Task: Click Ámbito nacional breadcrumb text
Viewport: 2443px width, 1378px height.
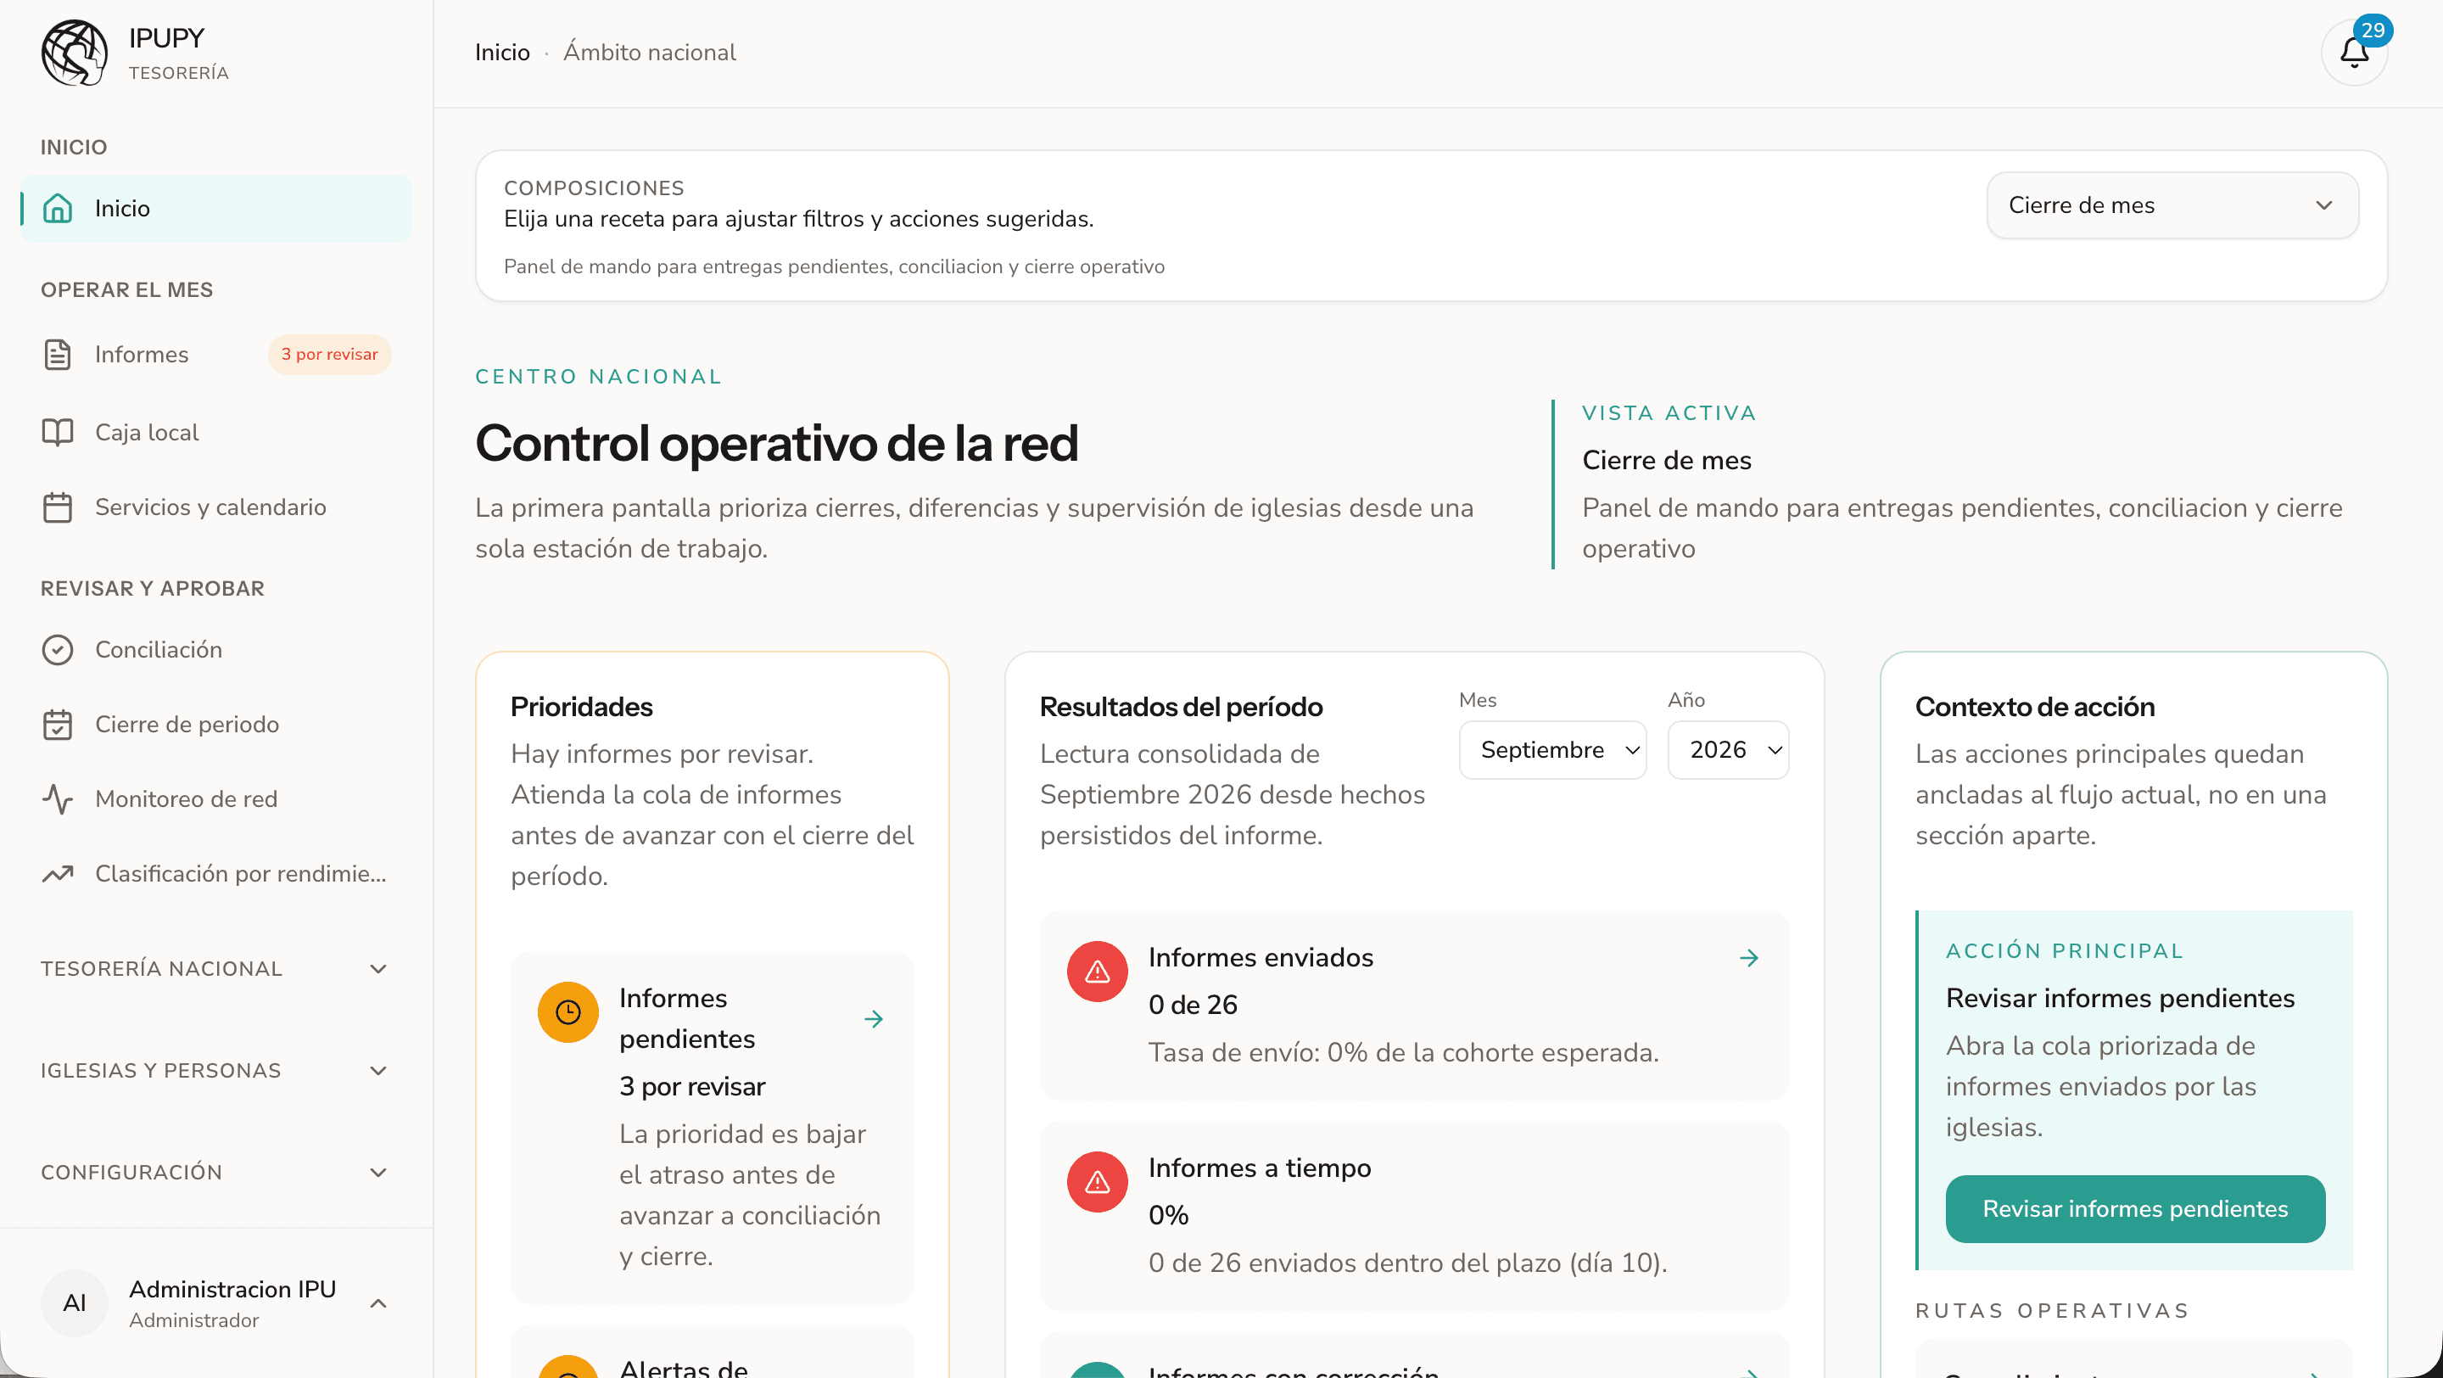Action: pyautogui.click(x=650, y=52)
